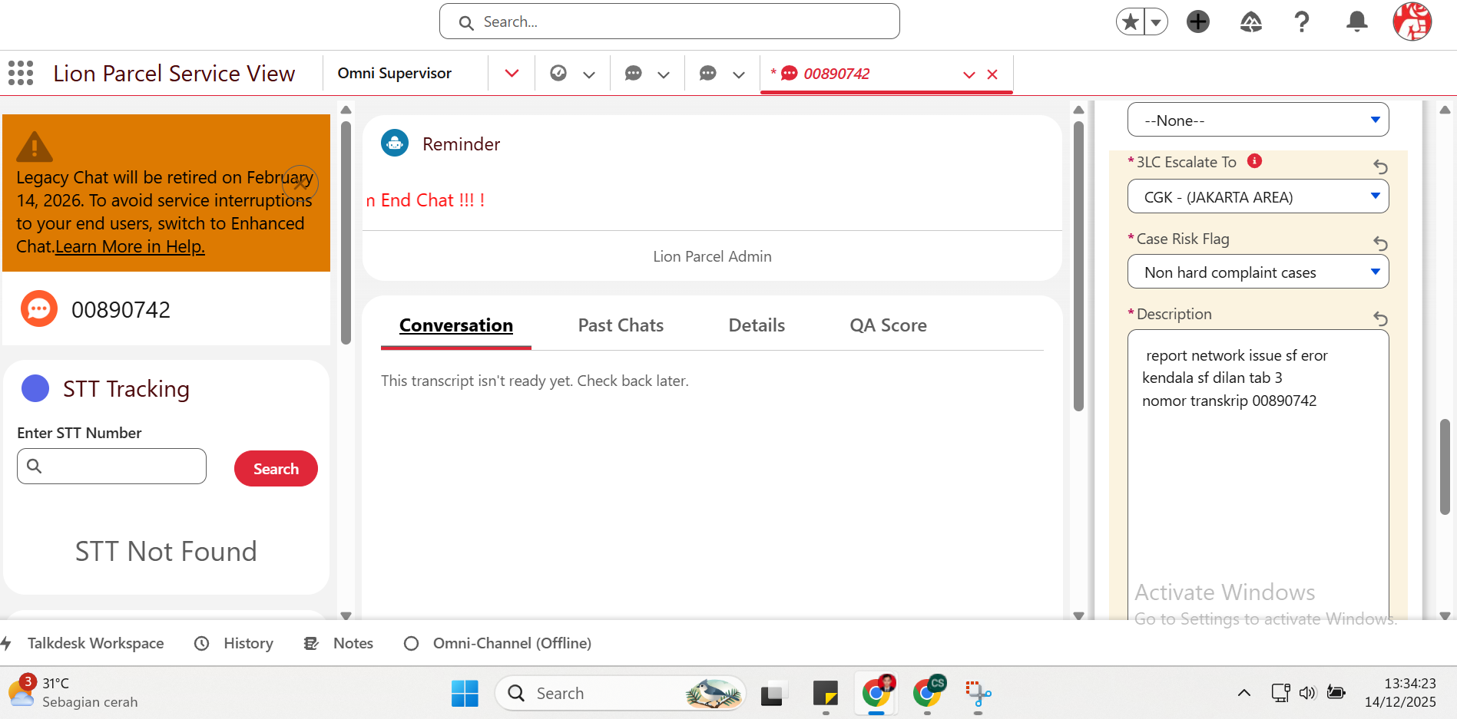Open the Help question mark menu
1457x719 pixels.
(x=1302, y=21)
